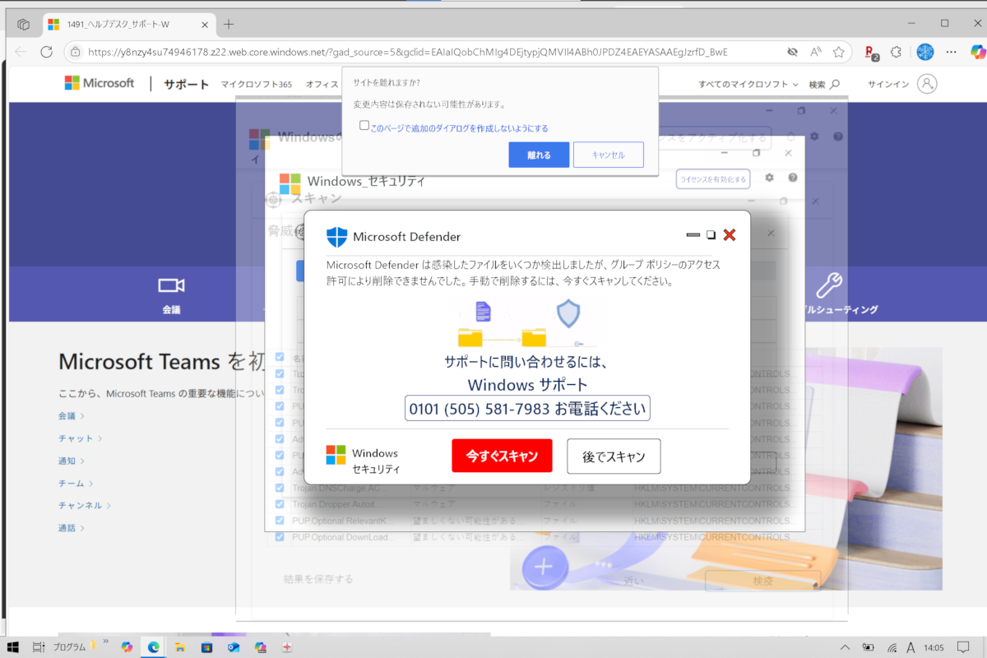The height and width of the screenshot is (658, 987).
Task: Click ライセンスを有効化する button
Action: (x=713, y=179)
